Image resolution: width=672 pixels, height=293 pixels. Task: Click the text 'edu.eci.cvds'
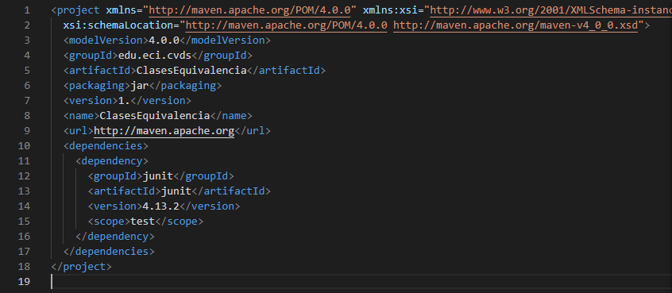coord(155,56)
